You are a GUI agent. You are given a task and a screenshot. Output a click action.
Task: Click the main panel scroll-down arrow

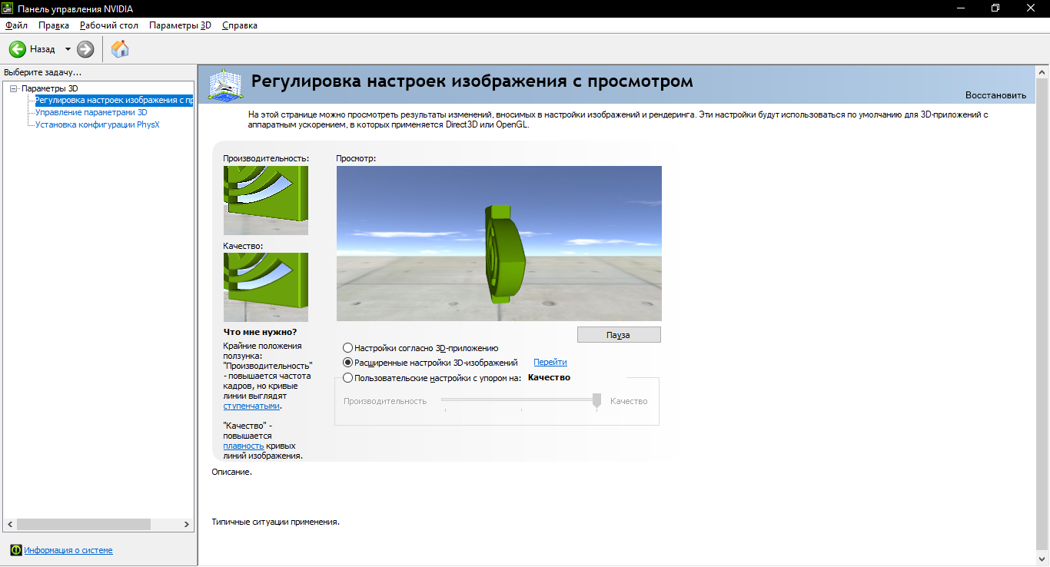[1042, 559]
